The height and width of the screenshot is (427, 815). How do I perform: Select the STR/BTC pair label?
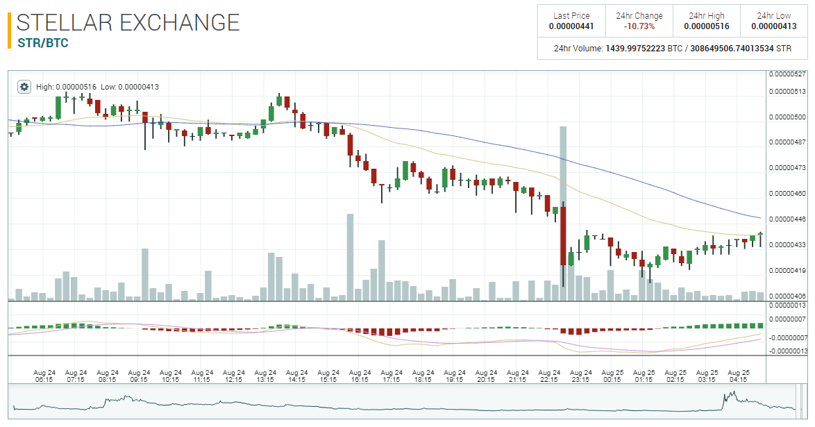[43, 42]
